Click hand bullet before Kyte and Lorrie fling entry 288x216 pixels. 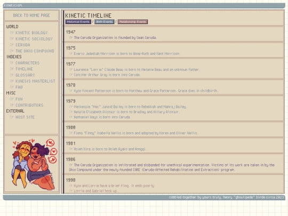click(71, 186)
